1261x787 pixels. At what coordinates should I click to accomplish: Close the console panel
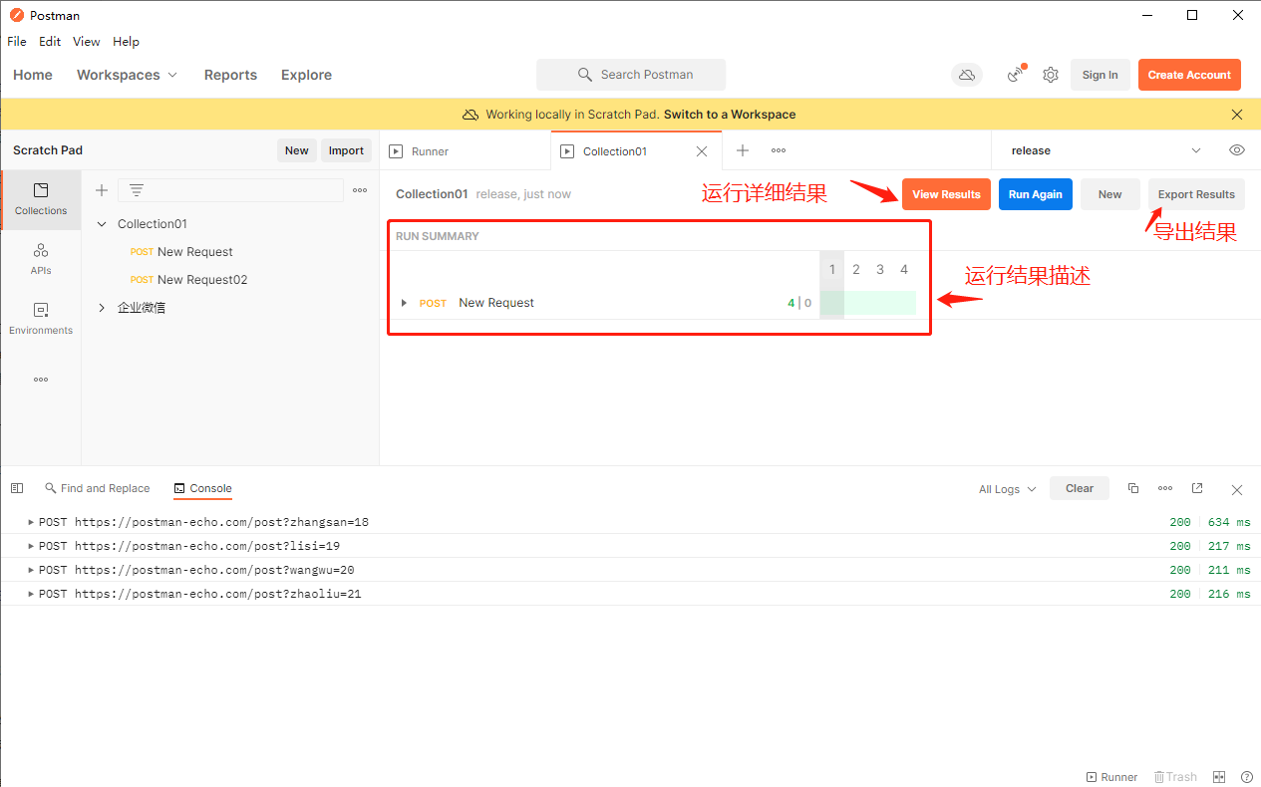click(x=1237, y=489)
